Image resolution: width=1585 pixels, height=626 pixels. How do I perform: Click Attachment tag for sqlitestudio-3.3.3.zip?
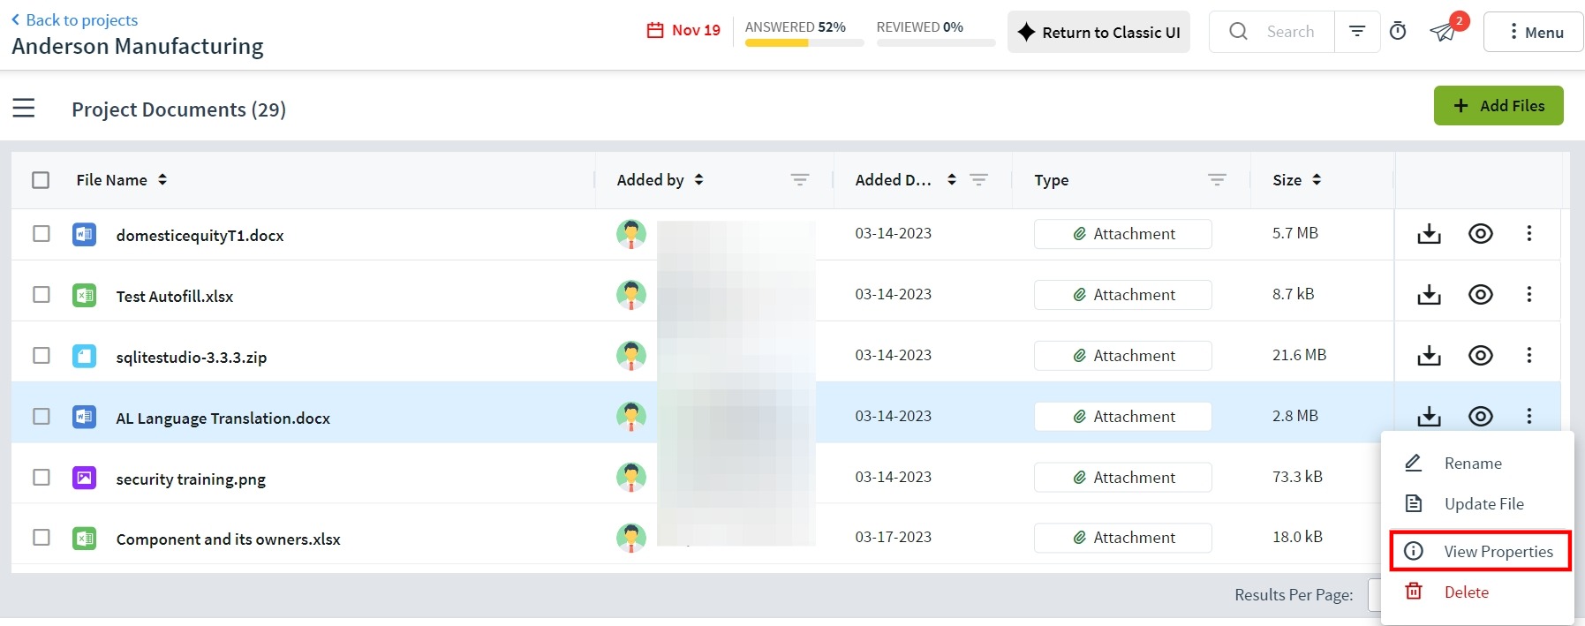coord(1123,356)
